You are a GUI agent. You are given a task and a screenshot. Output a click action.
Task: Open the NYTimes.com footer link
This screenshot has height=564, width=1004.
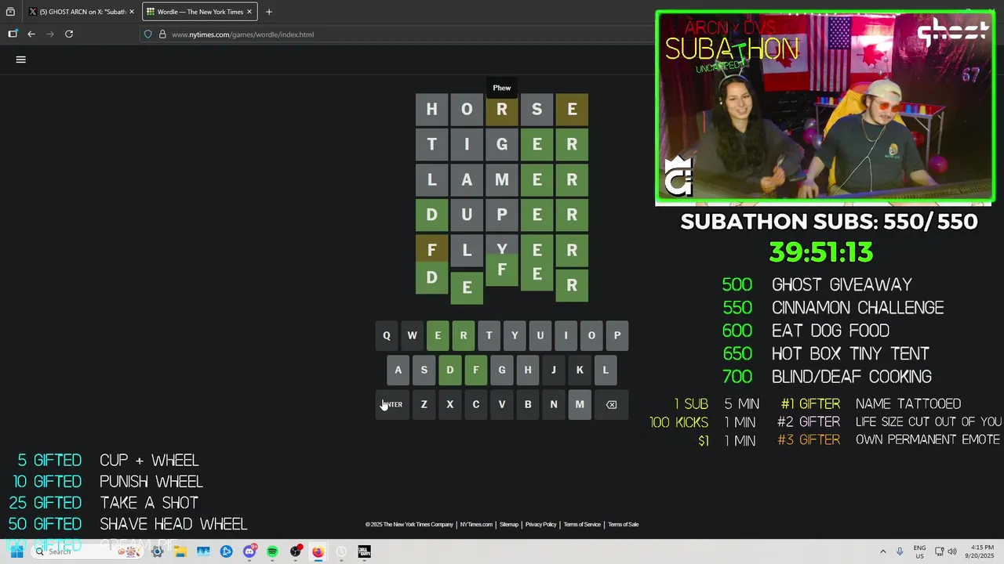[476, 525]
